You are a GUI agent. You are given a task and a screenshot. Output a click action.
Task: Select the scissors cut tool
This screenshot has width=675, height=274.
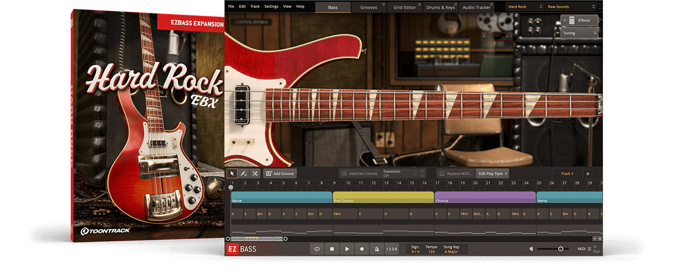click(255, 173)
